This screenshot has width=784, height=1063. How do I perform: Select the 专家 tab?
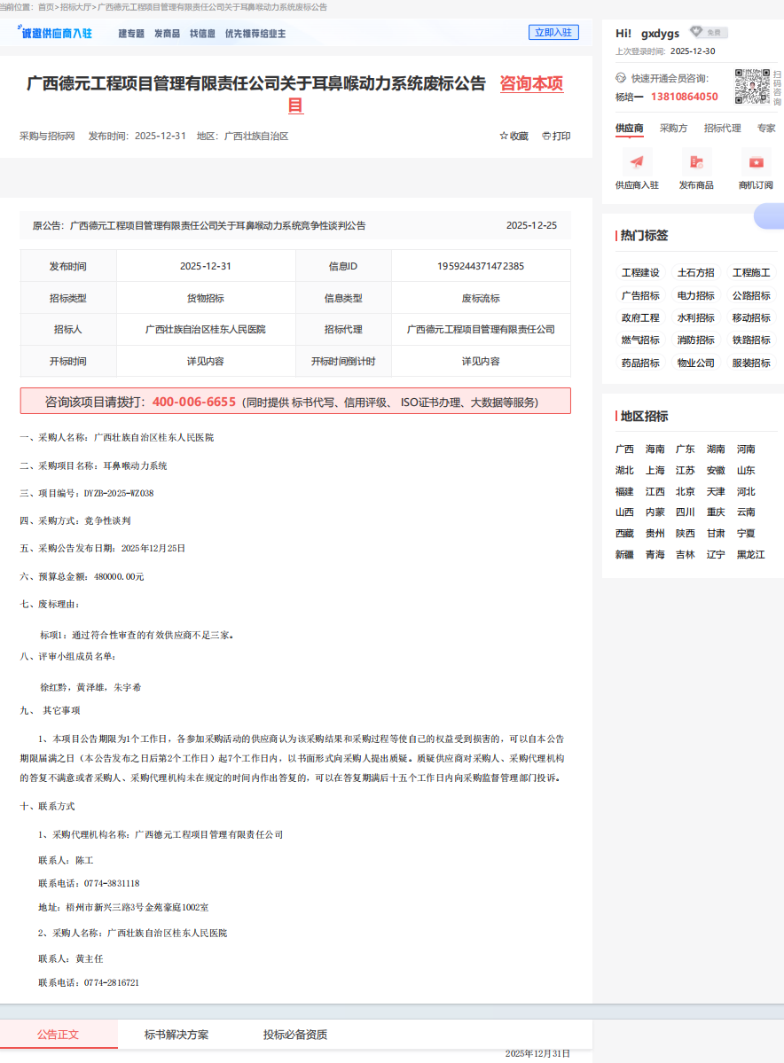[x=764, y=128]
